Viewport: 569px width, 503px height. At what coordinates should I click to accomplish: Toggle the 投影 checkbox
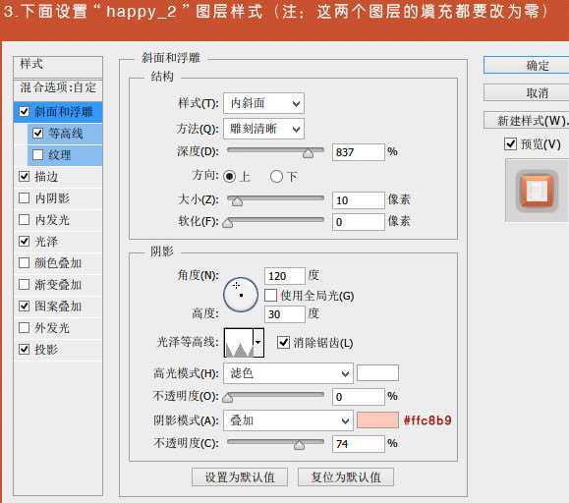click(x=24, y=349)
